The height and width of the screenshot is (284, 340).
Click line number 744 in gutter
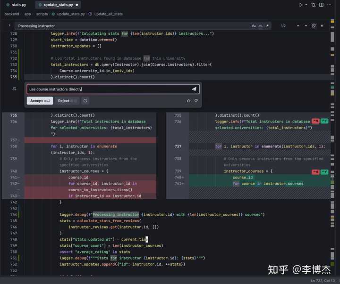(x=13, y=215)
